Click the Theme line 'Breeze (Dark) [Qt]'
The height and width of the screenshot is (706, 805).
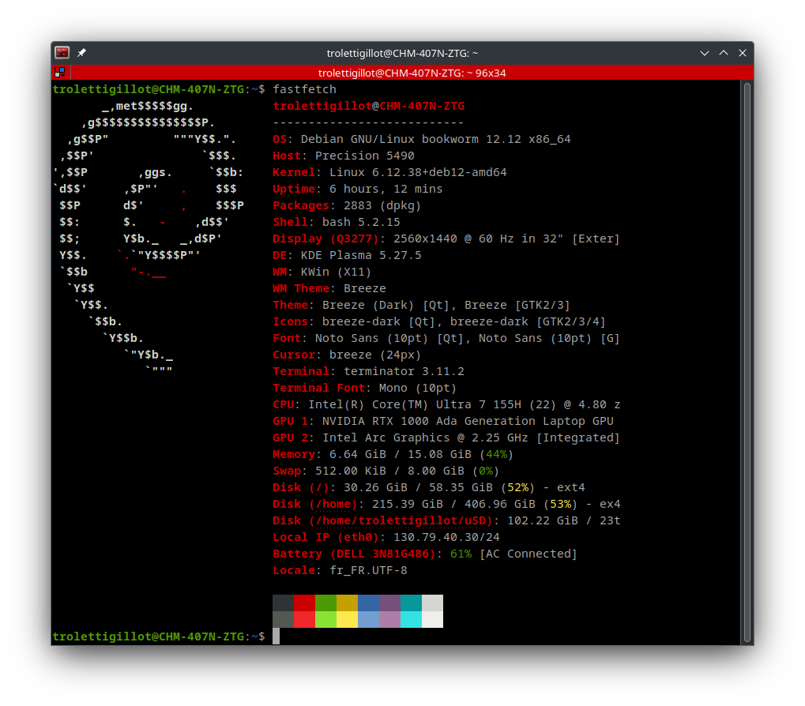421,305
